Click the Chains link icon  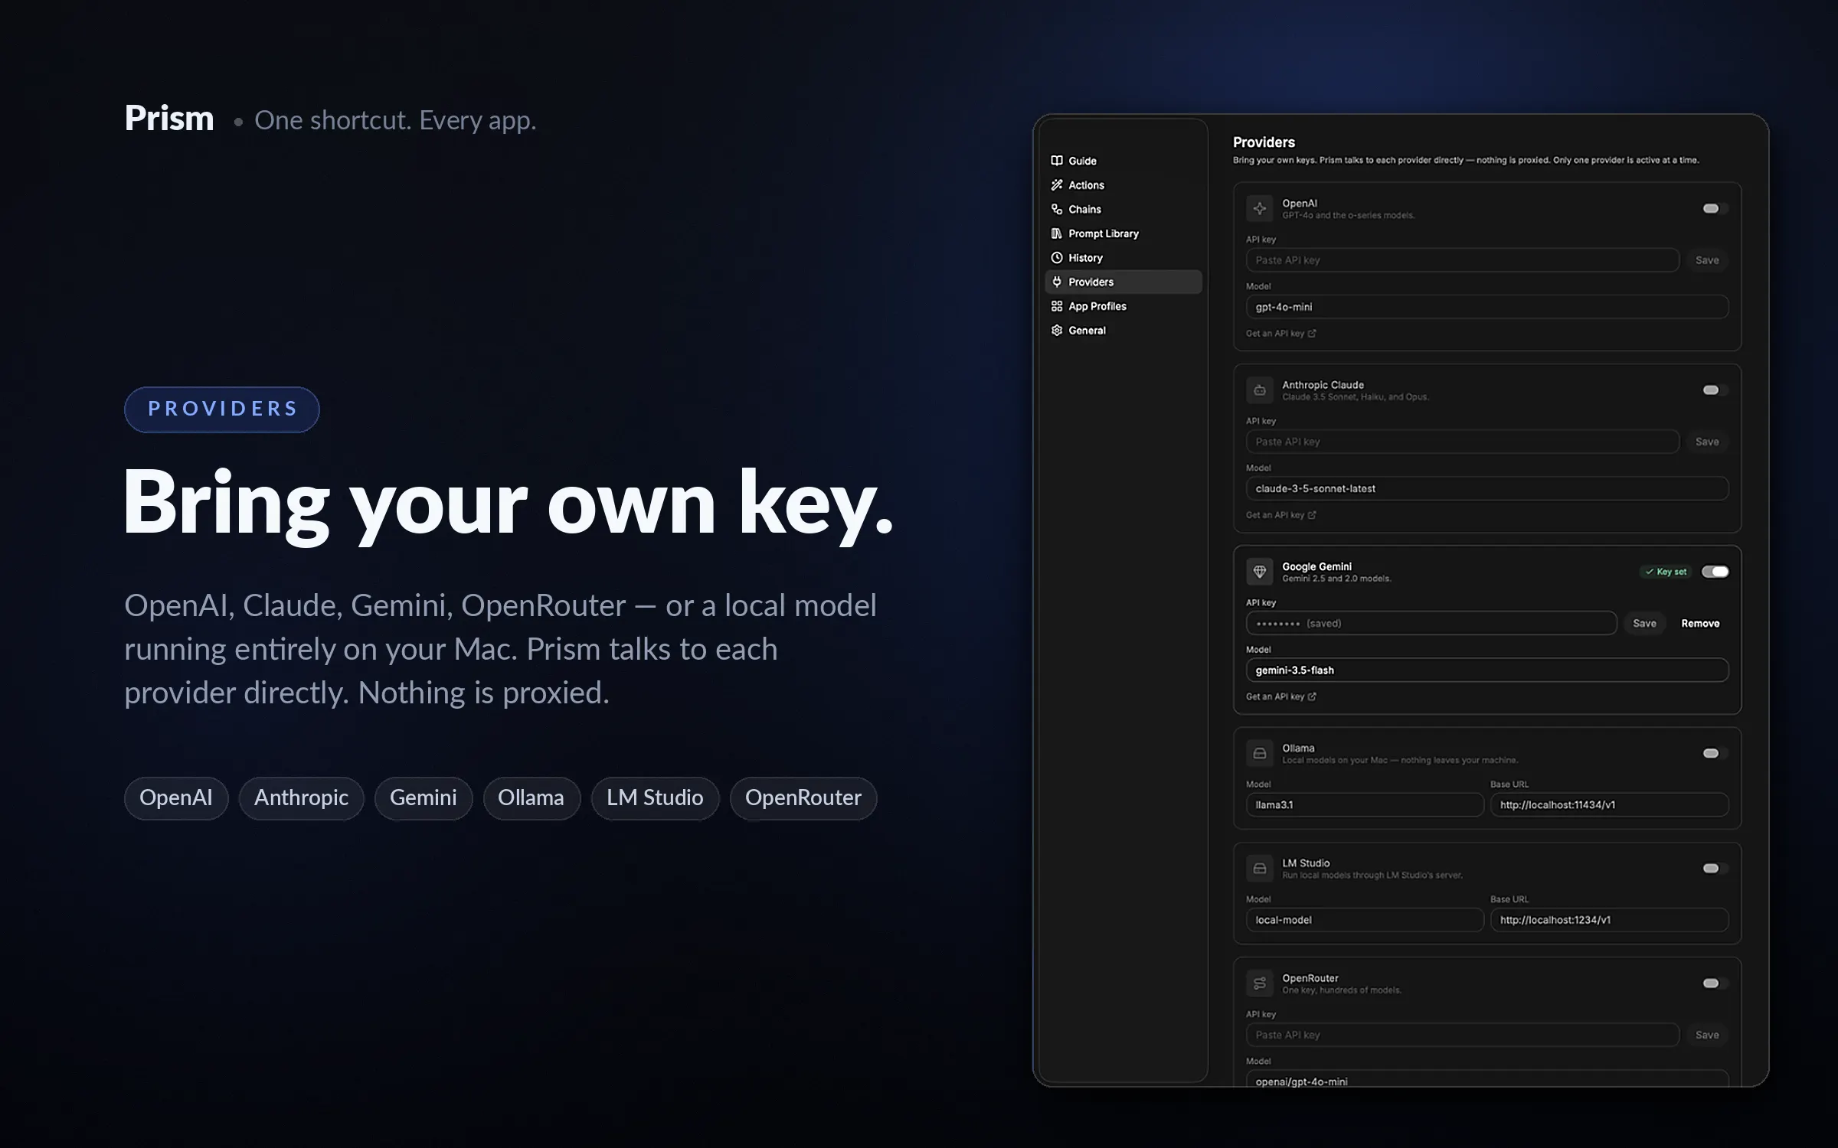(x=1057, y=209)
